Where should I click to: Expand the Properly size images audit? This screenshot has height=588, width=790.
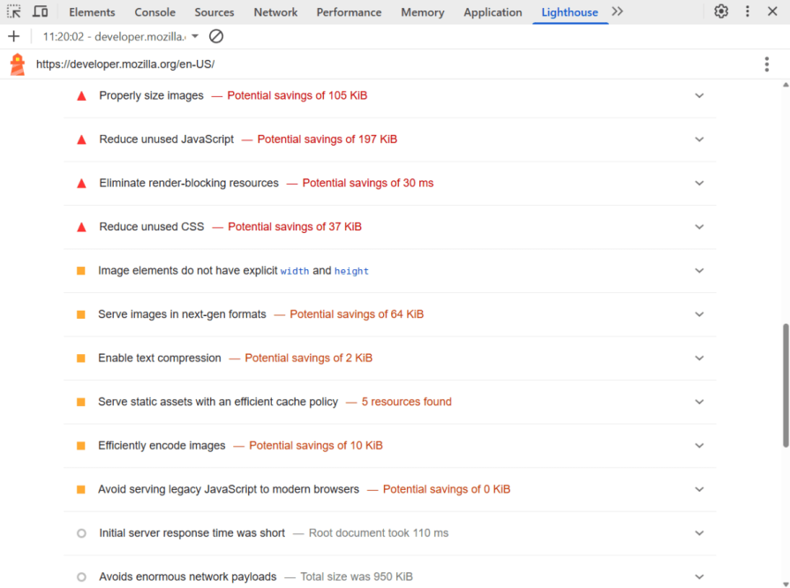(699, 95)
